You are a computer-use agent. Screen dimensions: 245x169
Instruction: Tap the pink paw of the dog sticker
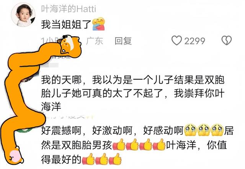click(15, 156)
